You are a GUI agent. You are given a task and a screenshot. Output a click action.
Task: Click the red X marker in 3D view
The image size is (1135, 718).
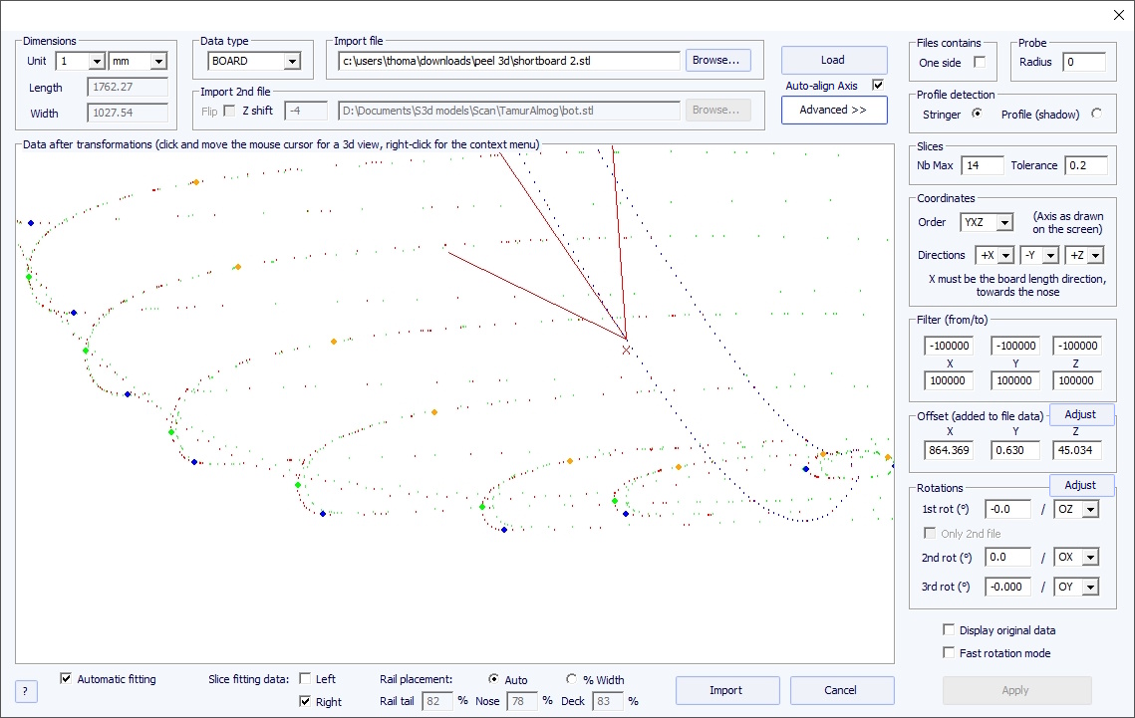tap(626, 350)
